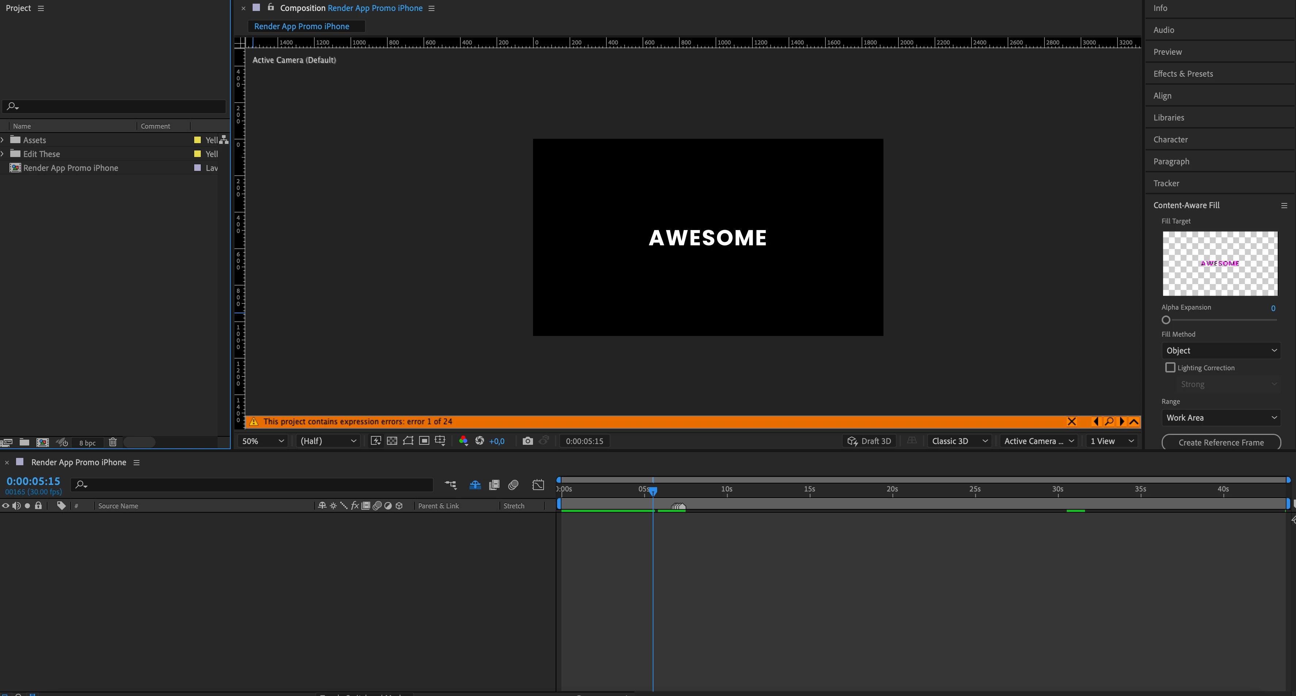1296x696 pixels.
Task: Dismiss the expression errors warning banner
Action: [x=1071, y=422]
